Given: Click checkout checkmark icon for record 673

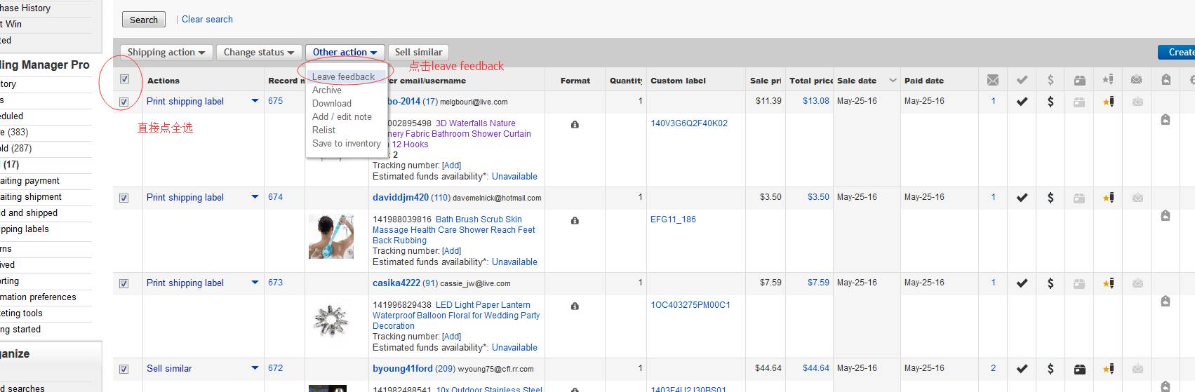Looking at the screenshot, I should (1022, 283).
